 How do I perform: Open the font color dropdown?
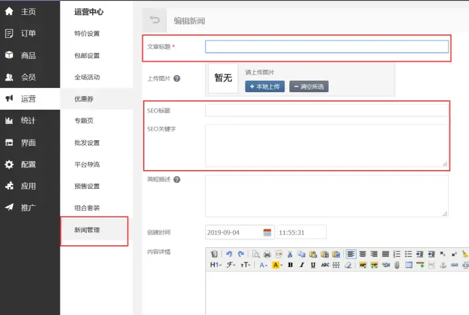tap(263, 265)
